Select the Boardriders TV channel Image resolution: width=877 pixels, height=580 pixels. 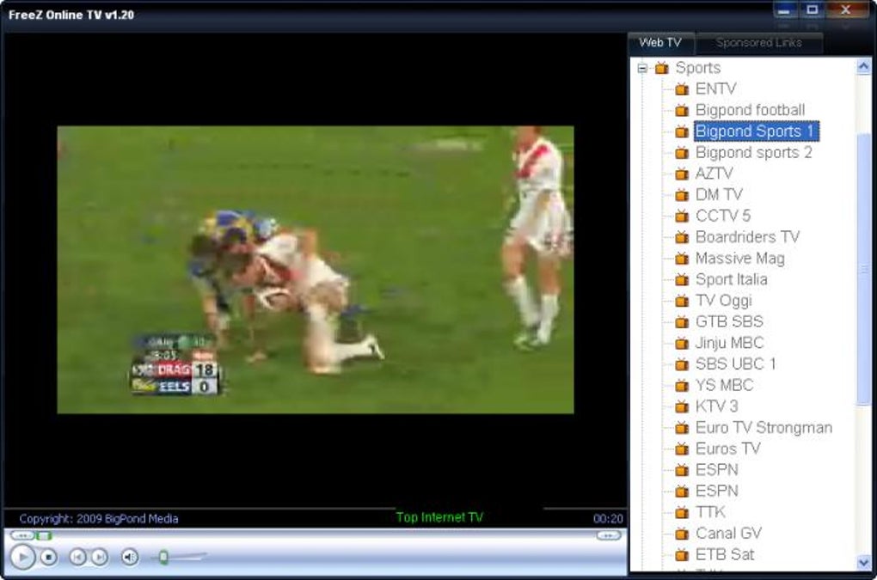pyautogui.click(x=747, y=237)
